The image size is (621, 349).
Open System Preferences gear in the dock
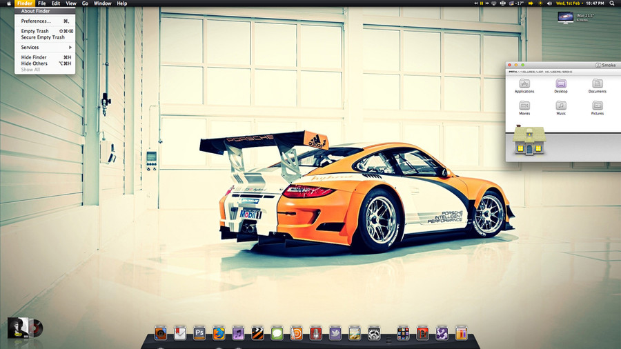(x=374, y=334)
